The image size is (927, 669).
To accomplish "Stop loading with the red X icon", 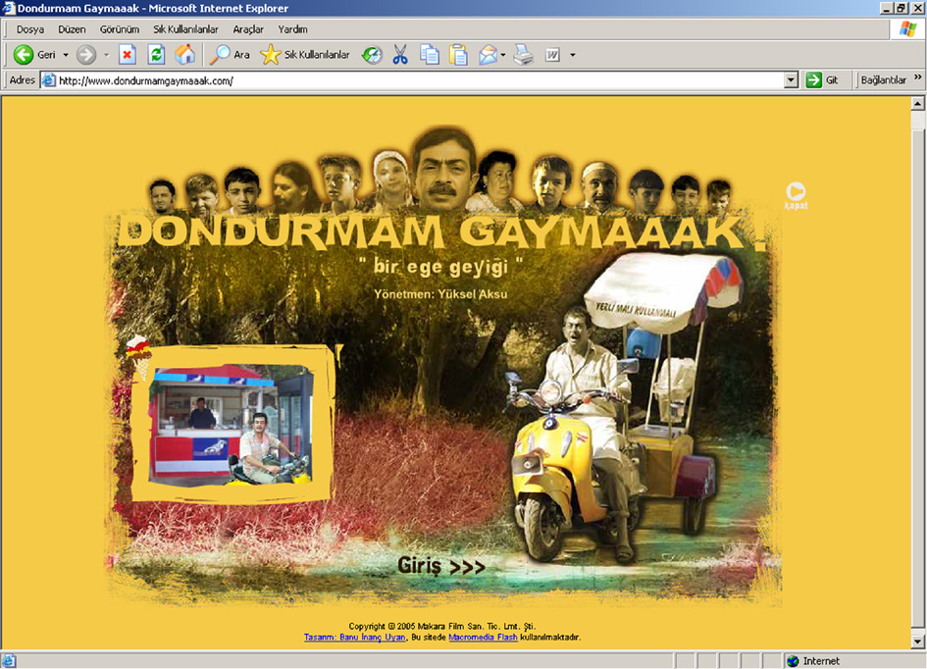I will (128, 55).
